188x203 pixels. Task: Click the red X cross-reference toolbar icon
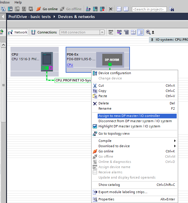point(110,9)
